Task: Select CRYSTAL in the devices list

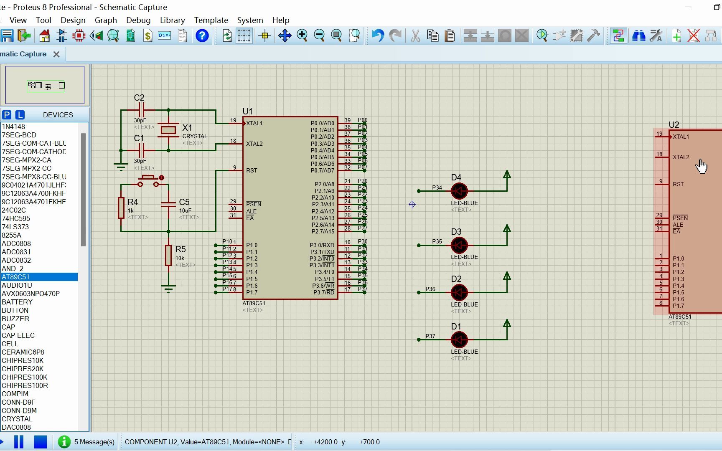Action: pos(39,419)
